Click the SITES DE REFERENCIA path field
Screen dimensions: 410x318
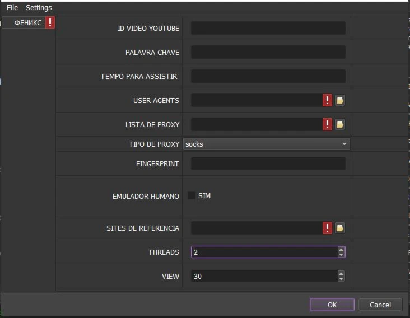coord(257,228)
